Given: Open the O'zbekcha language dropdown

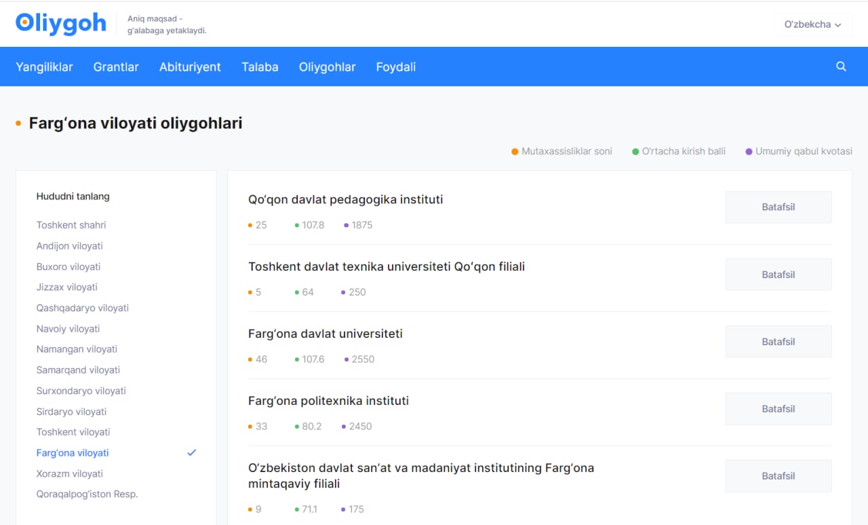Looking at the screenshot, I should pos(812,24).
